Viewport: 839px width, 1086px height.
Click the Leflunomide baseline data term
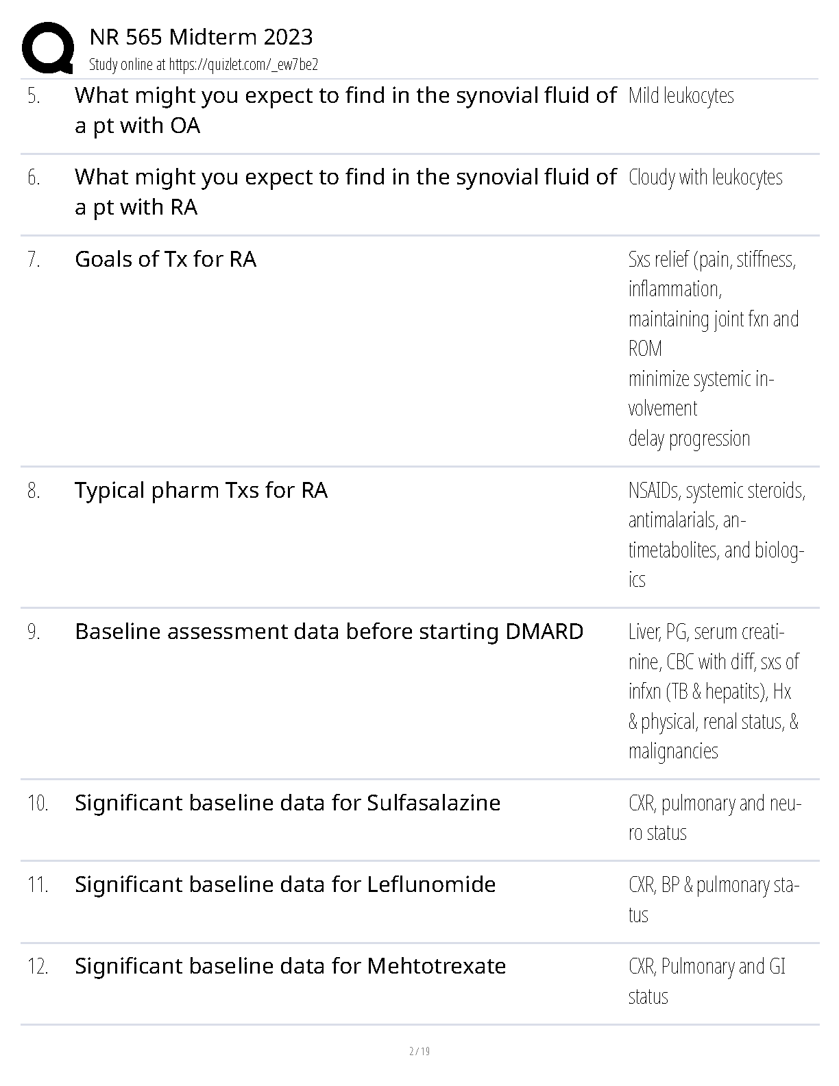click(x=285, y=884)
